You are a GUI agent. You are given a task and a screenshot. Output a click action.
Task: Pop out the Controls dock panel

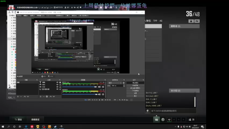click(x=143, y=80)
